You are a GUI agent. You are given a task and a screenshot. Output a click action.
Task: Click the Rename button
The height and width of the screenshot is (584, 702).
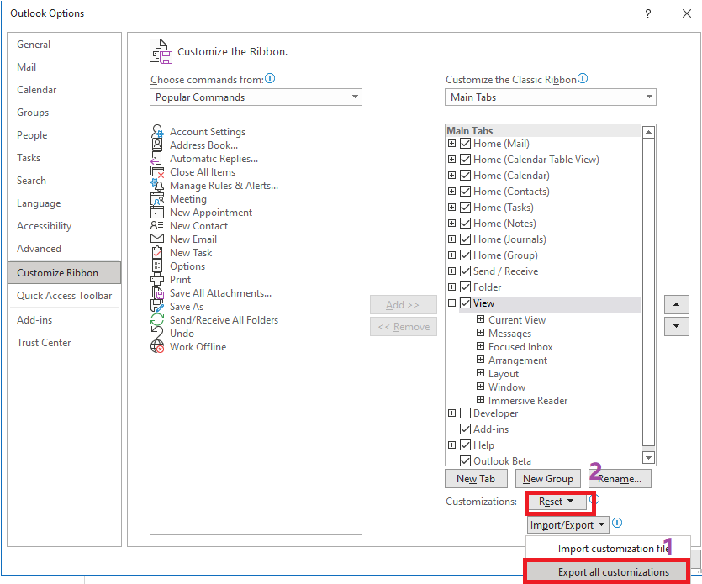620,479
